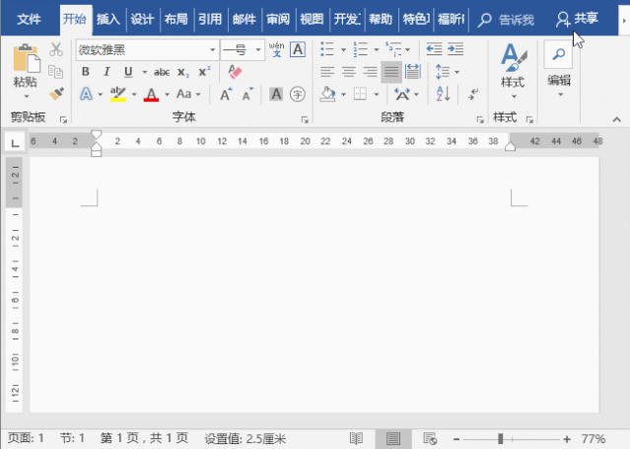Click the Copy icon

(x=56, y=72)
